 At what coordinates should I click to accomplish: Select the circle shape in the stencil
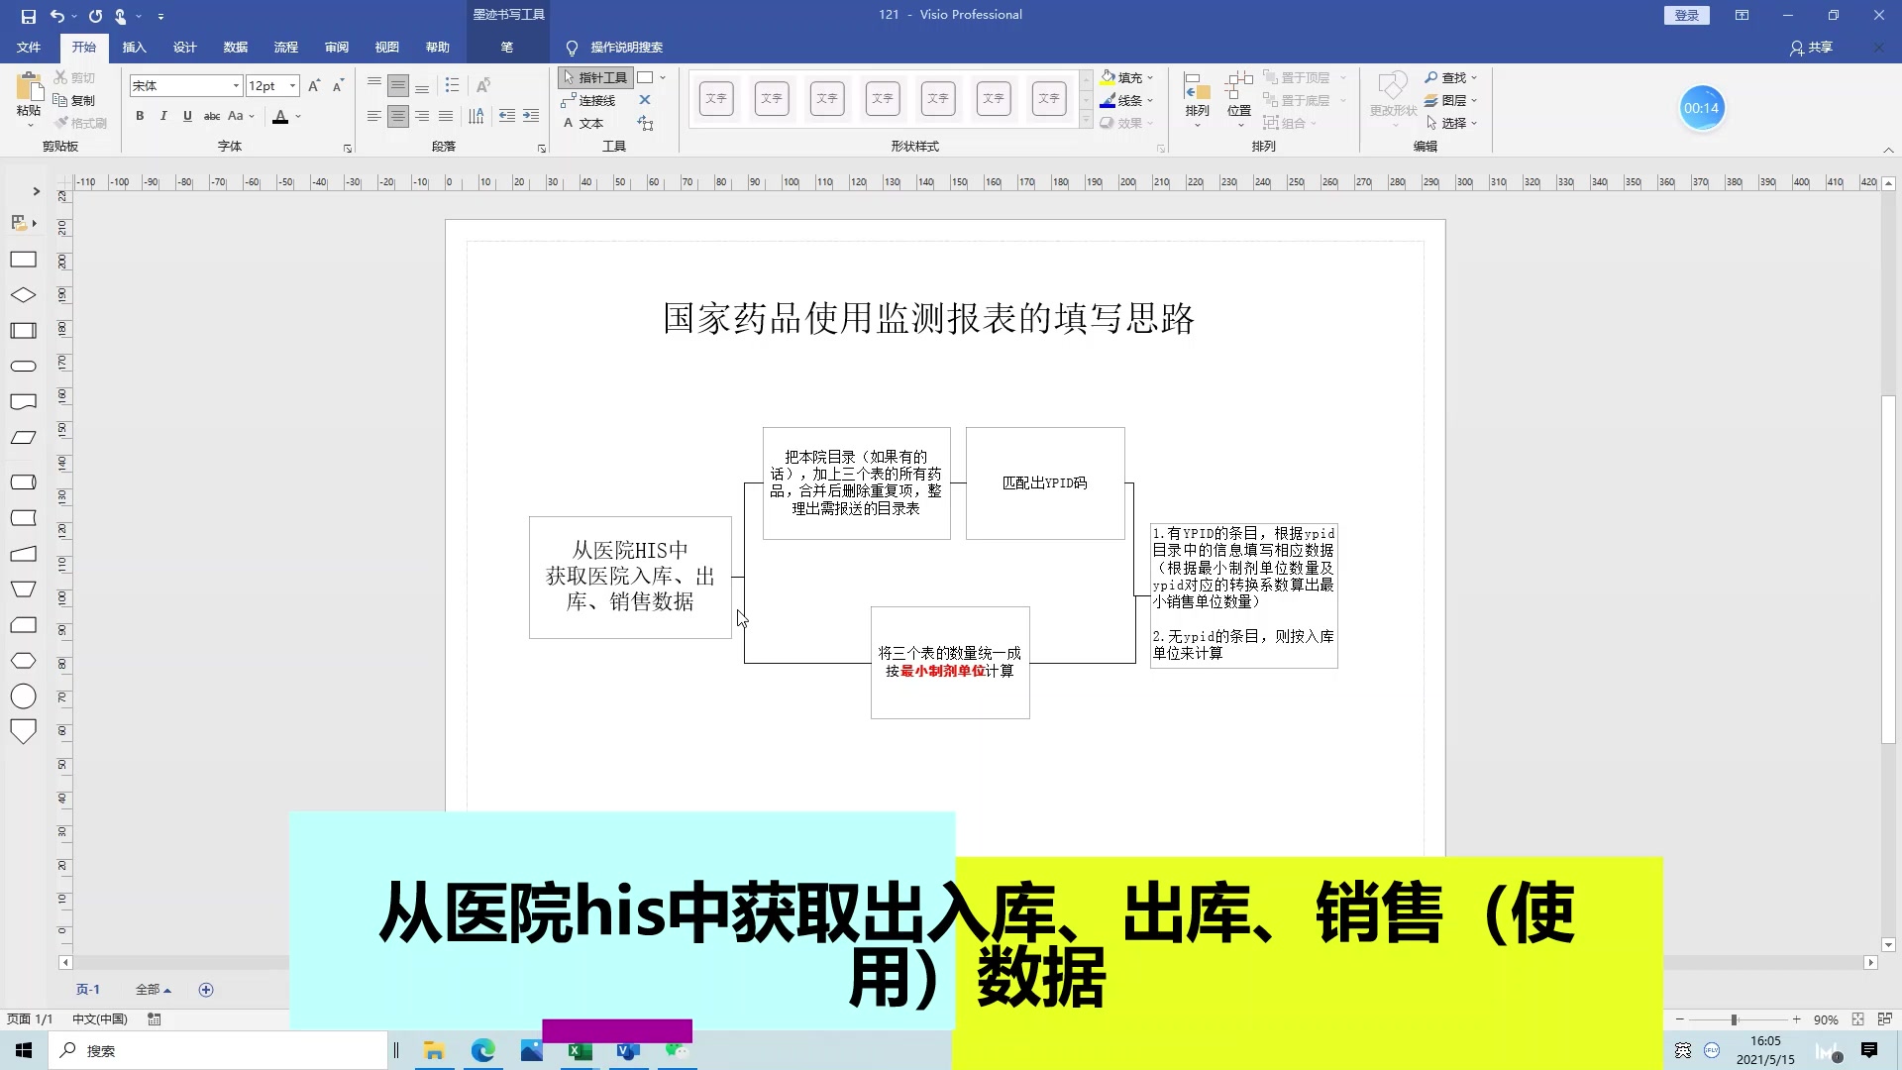tap(23, 696)
